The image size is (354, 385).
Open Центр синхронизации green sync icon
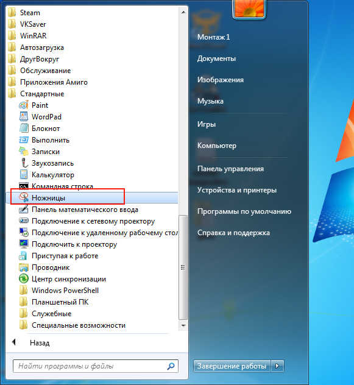(24, 278)
